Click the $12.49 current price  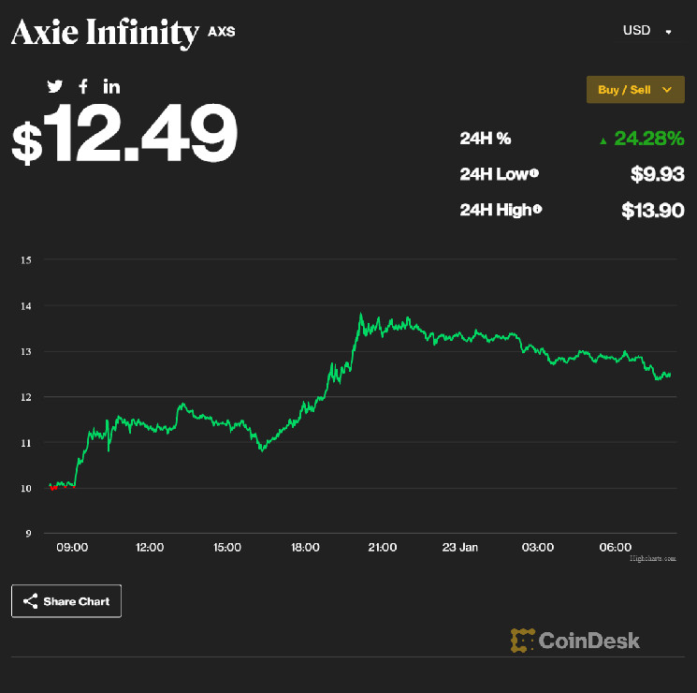[124, 135]
